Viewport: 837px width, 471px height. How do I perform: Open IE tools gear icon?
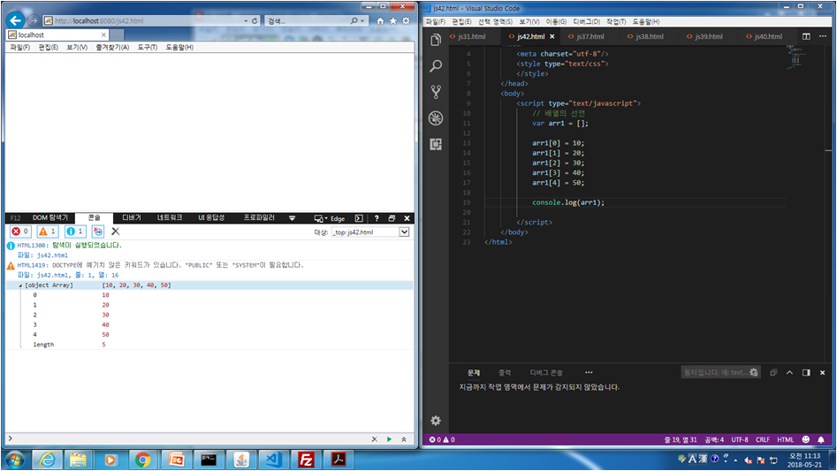click(x=407, y=21)
